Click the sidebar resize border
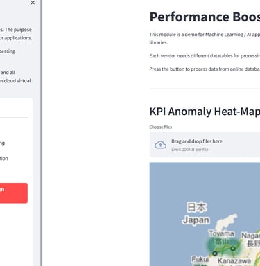The image size is (260, 266). 41,133
